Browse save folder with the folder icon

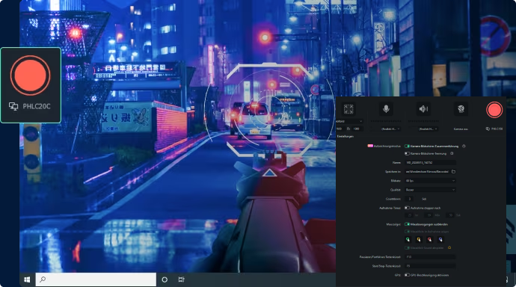pos(453,172)
